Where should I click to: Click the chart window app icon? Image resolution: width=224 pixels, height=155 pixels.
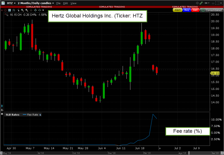coord(3,3)
